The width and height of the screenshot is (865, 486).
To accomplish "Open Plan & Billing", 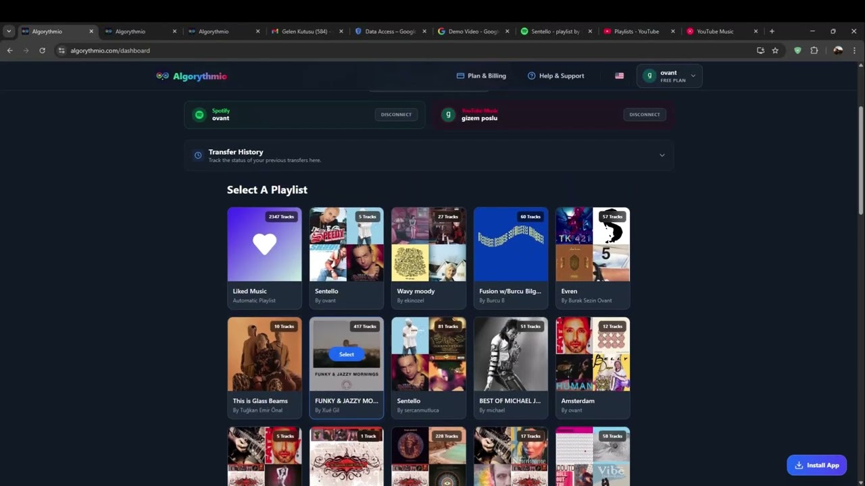I will point(481,76).
